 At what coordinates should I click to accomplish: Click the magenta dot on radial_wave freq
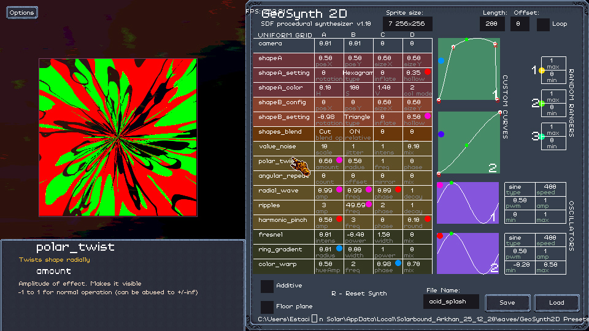point(369,189)
